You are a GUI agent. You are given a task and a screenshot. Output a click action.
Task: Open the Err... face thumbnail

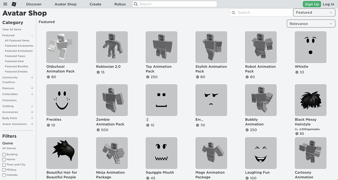(x=211, y=100)
